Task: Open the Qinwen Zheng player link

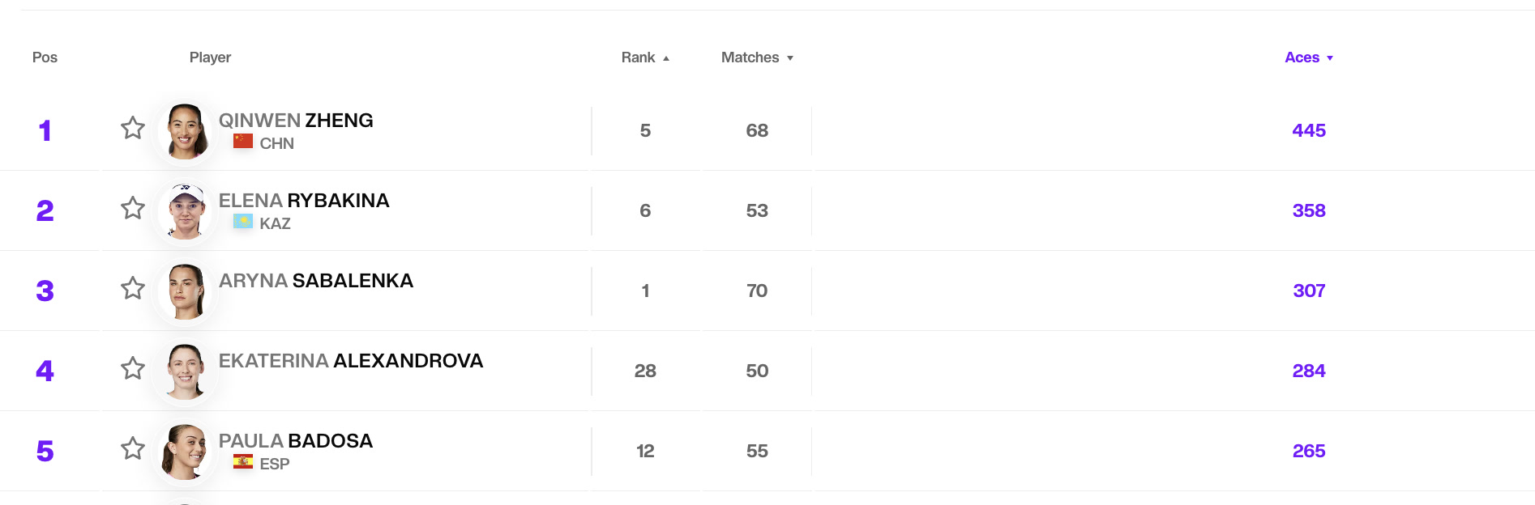Action: coord(296,121)
